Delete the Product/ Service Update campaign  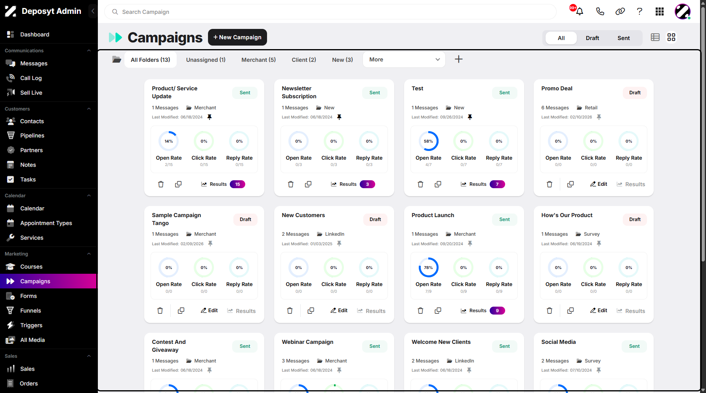(161, 184)
